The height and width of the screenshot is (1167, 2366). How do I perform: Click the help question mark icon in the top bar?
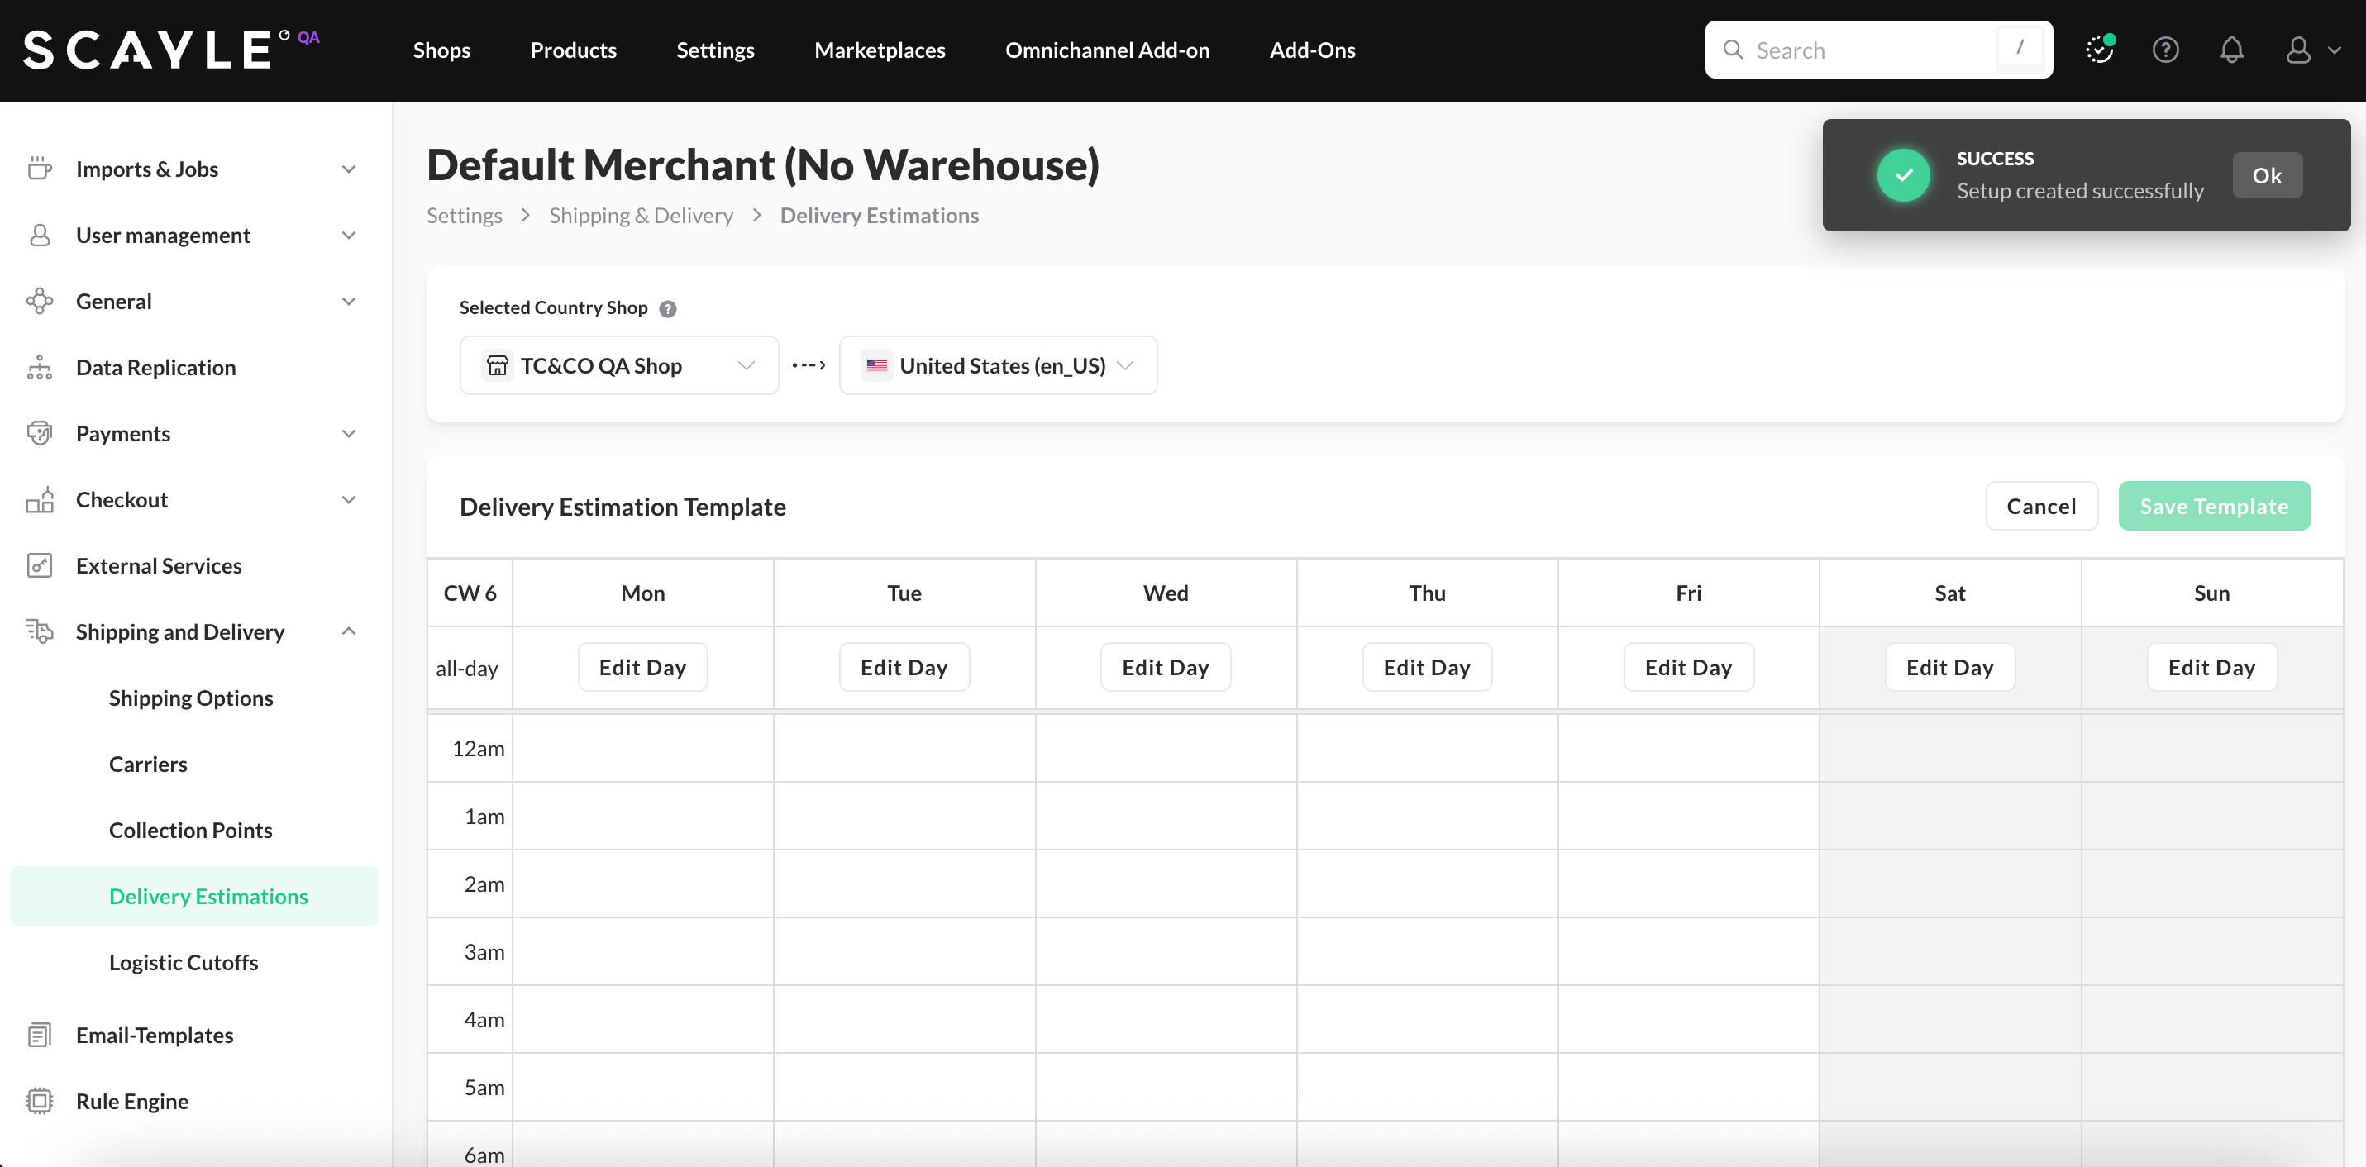(2165, 50)
